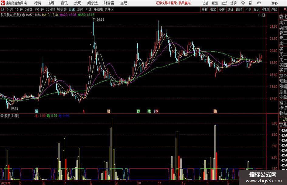Open the 行情 menu
Screen dimensions: 287x185
[38, 3]
